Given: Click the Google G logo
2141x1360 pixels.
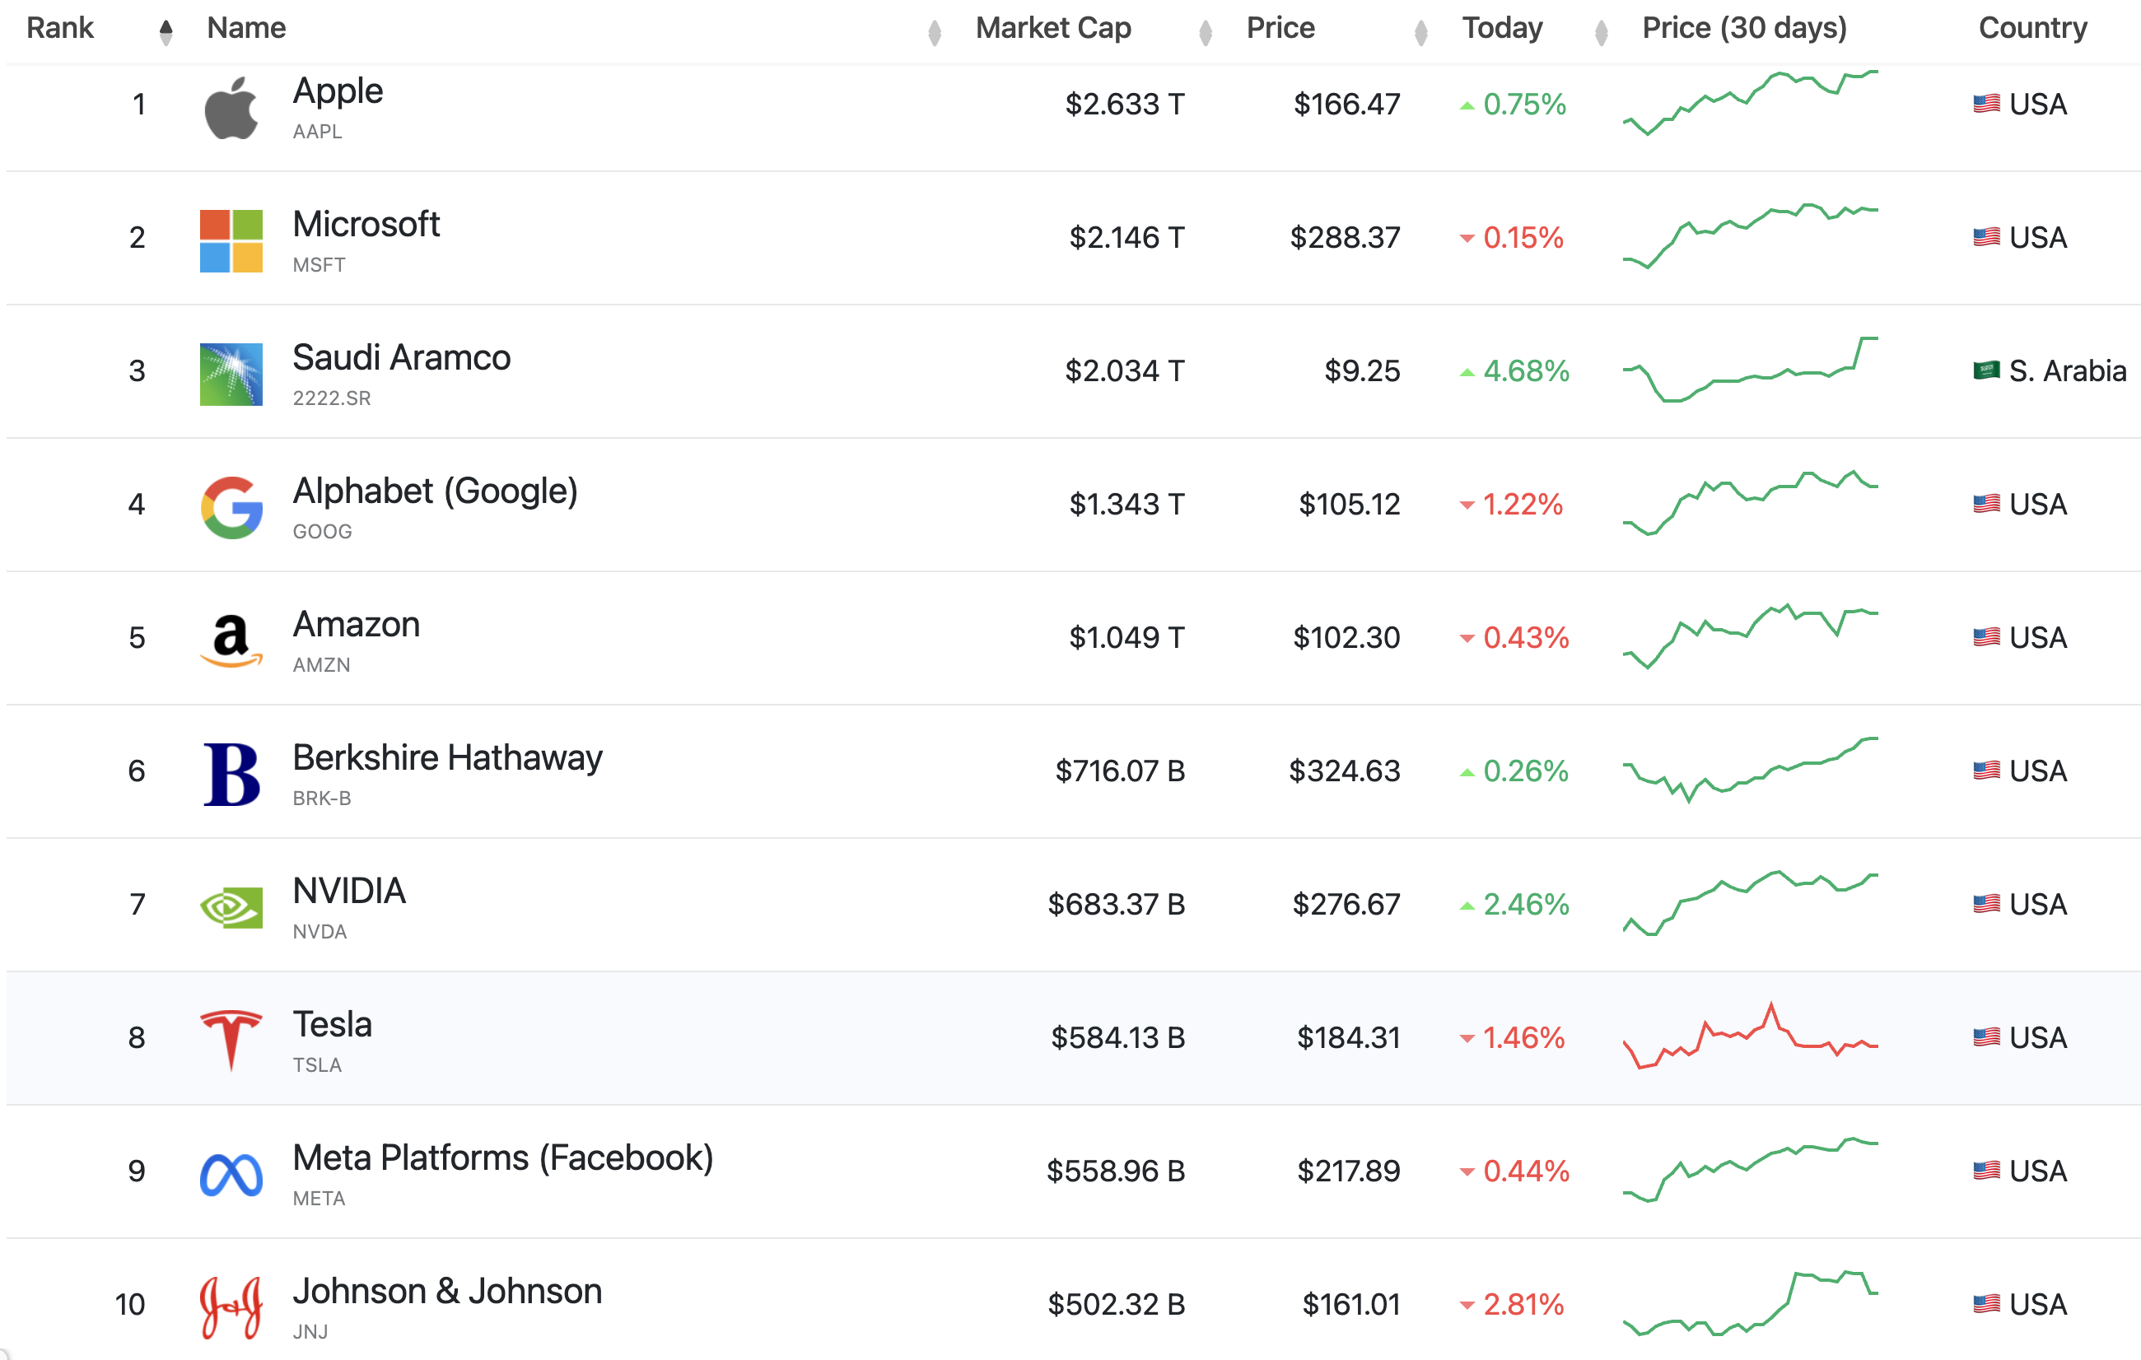Looking at the screenshot, I should tap(231, 508).
